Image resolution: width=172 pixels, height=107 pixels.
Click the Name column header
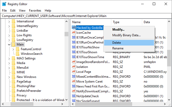coord(91,22)
